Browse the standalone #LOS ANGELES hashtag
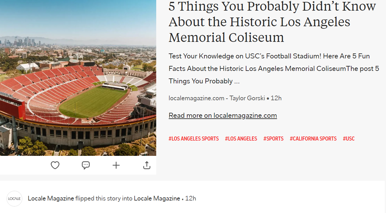The image size is (386, 213). (x=241, y=139)
